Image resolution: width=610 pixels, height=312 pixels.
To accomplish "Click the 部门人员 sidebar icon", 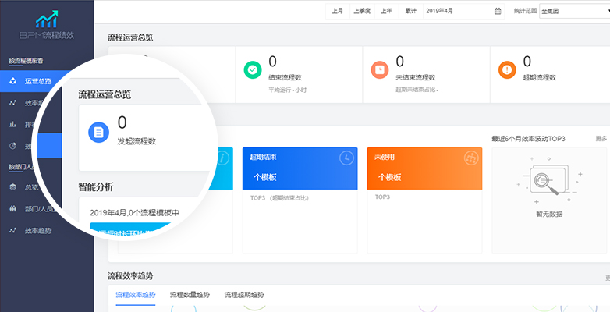I will coord(13,209).
